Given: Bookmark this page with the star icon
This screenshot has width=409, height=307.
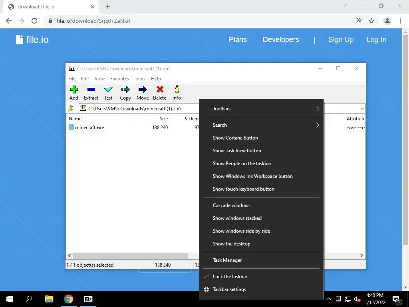Looking at the screenshot, I should coord(371,21).
